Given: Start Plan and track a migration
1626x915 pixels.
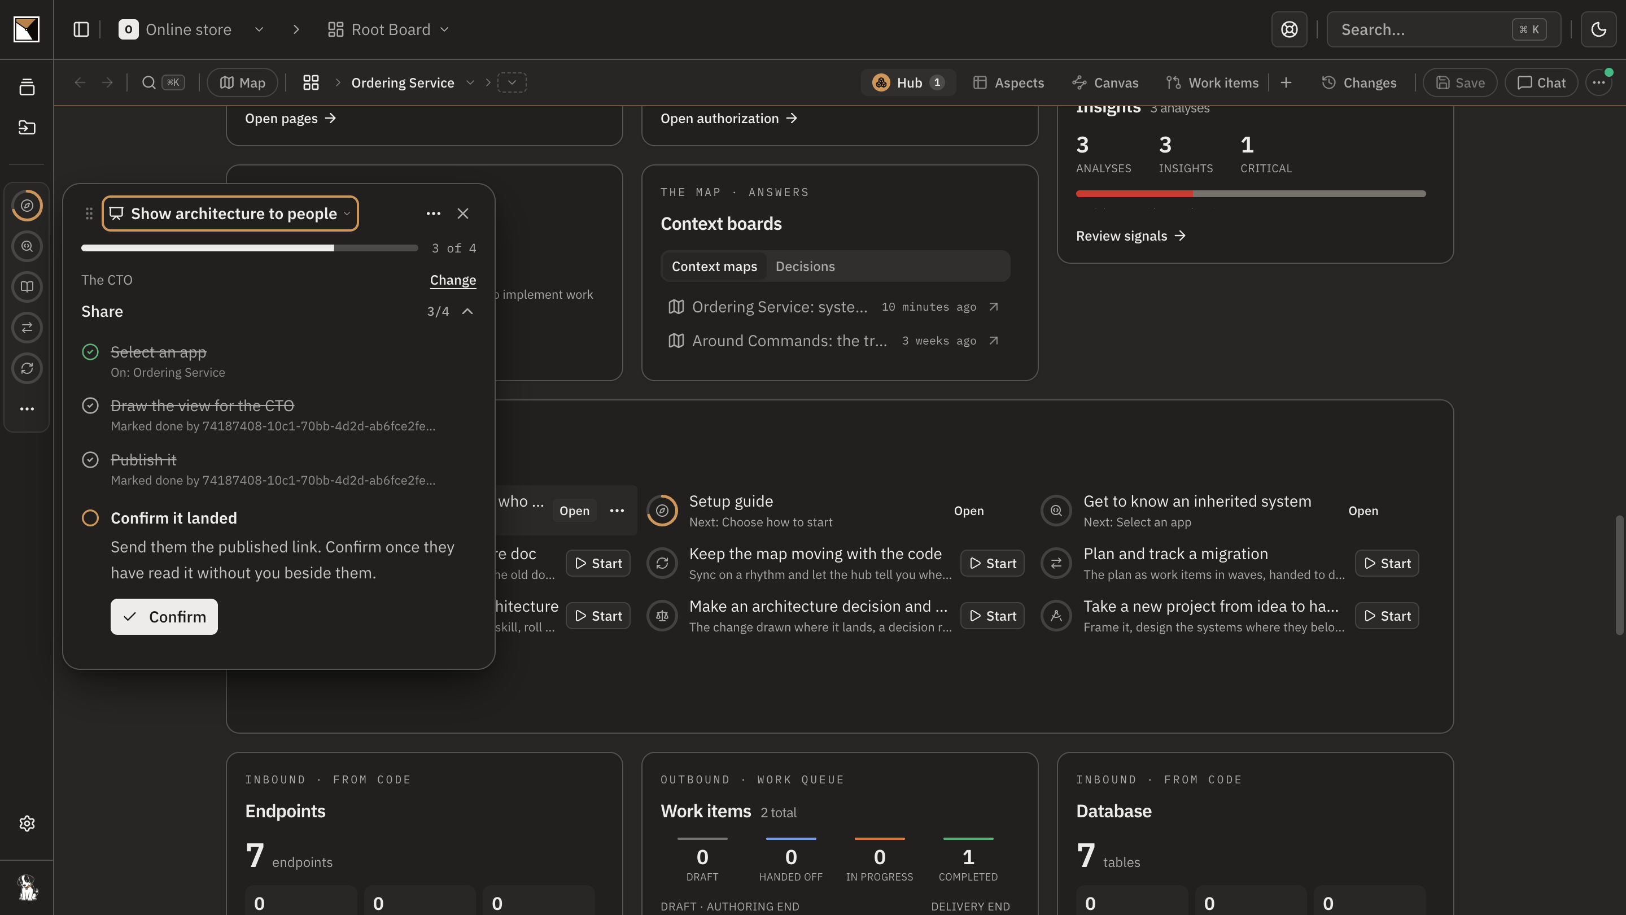Looking at the screenshot, I should pyautogui.click(x=1387, y=563).
